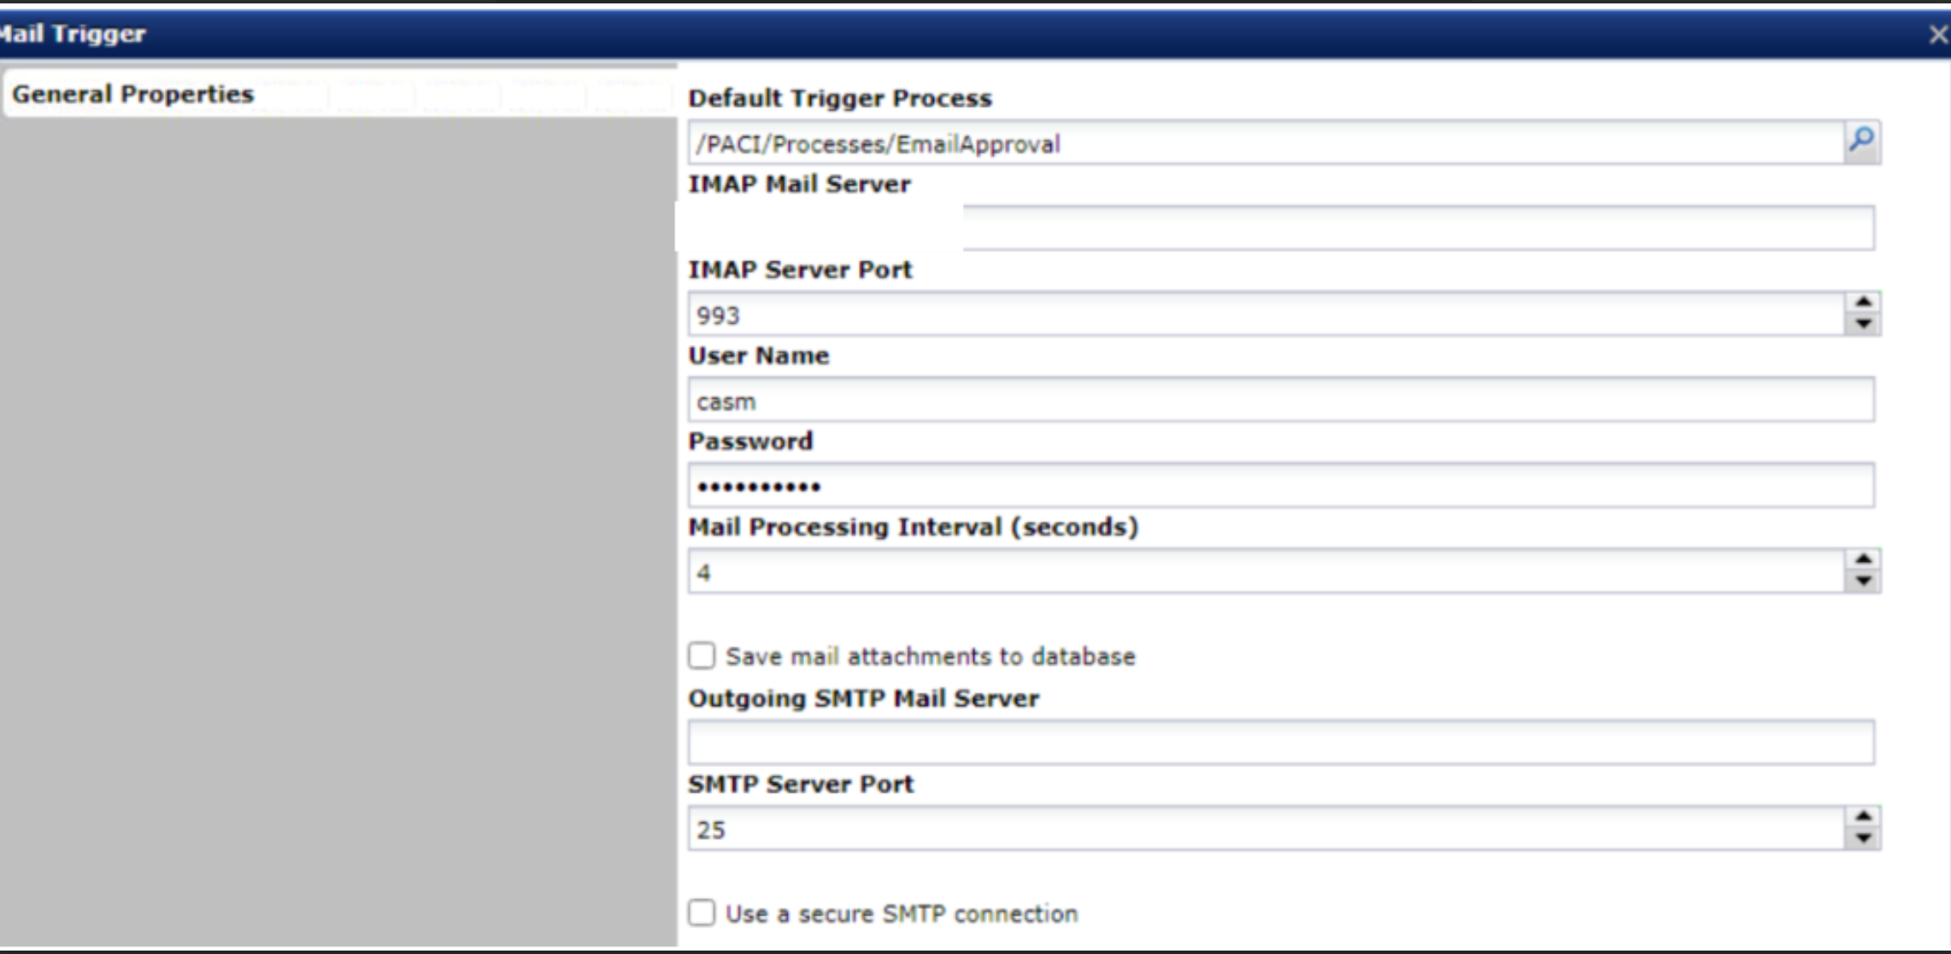Check Use a secure SMTP connection
Screen dimensions: 1951x954
click(x=702, y=913)
